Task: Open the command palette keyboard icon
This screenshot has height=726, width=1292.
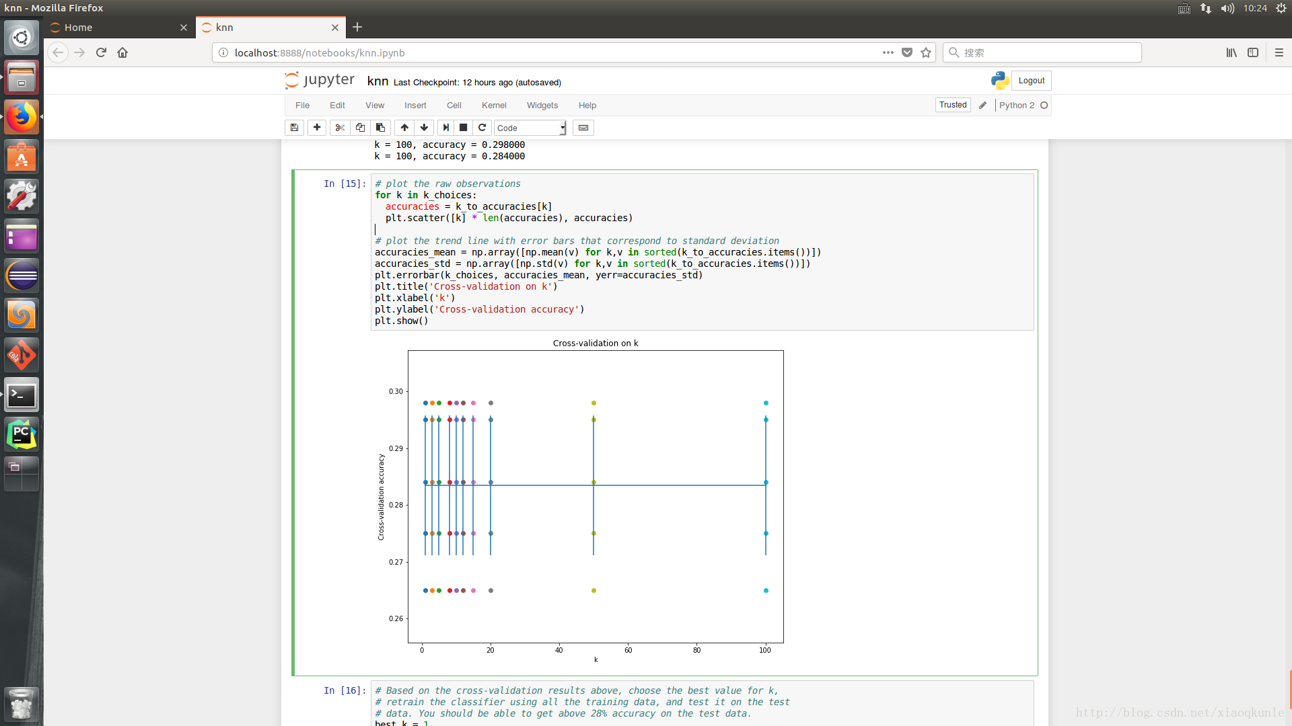Action: (583, 128)
